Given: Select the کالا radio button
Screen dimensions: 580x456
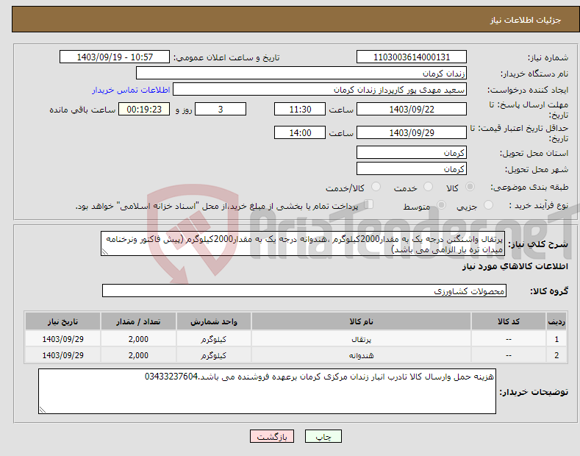Looking at the screenshot, I should pos(470,187).
